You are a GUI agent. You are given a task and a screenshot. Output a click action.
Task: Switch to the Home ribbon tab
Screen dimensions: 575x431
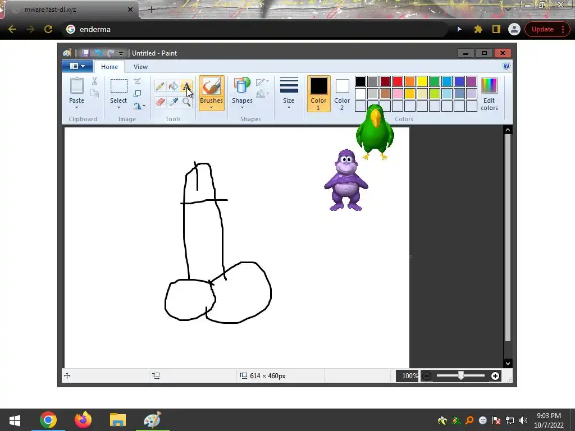coord(109,67)
